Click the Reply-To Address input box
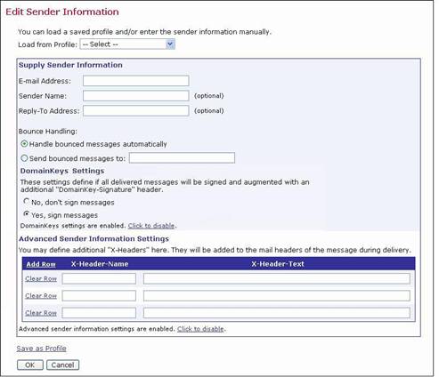The width and height of the screenshot is (439, 377). click(136, 110)
